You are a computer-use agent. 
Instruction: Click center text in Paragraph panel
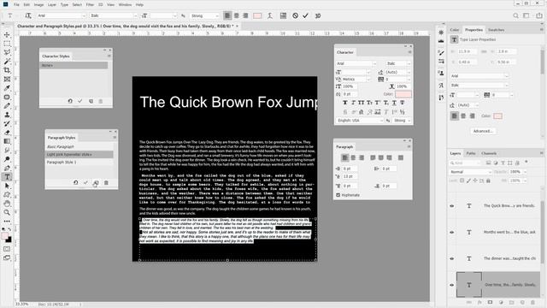[x=353, y=157]
